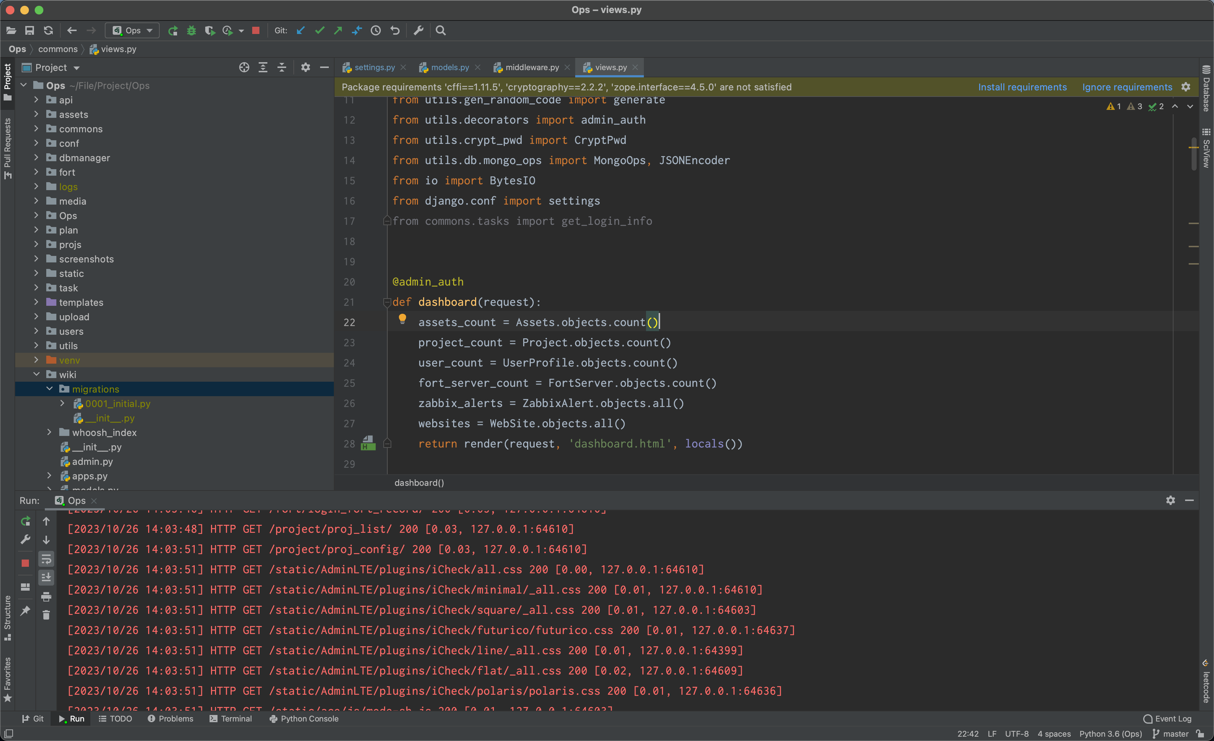The image size is (1214, 741).
Task: Toggle soft-wrap in Run console
Action: pyautogui.click(x=46, y=558)
